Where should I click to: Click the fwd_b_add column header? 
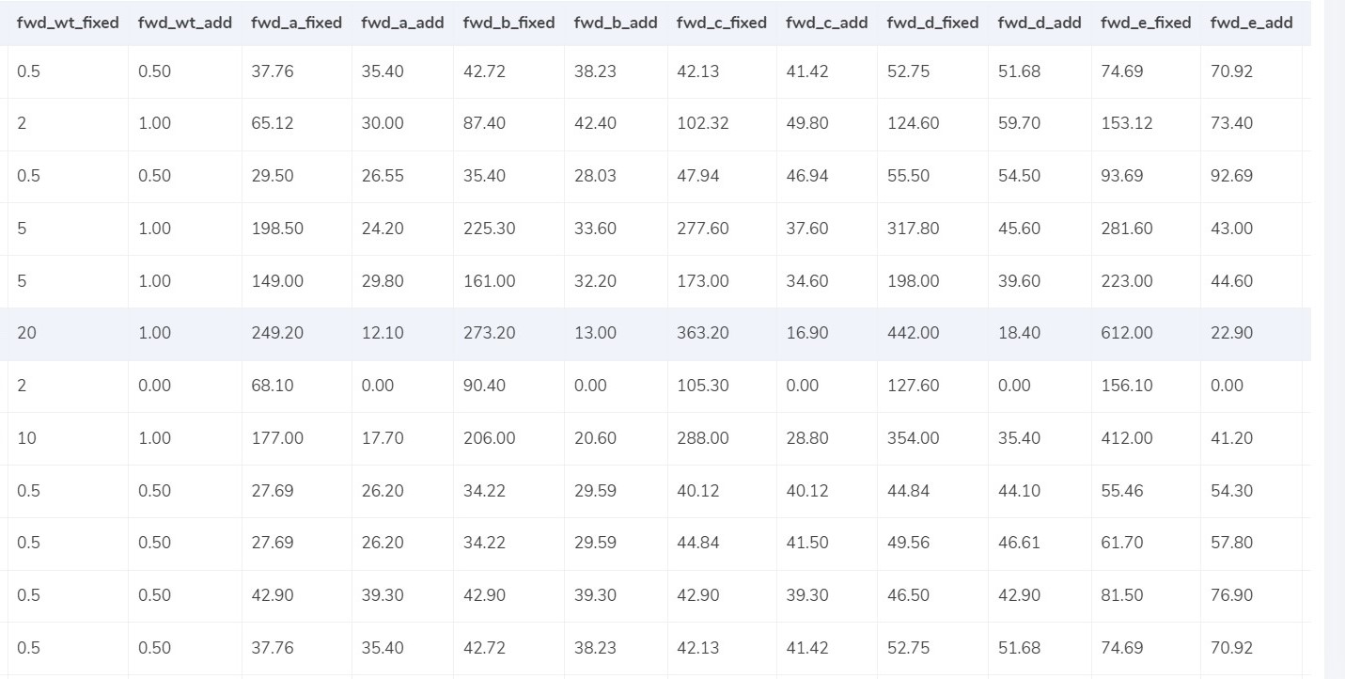click(x=616, y=23)
